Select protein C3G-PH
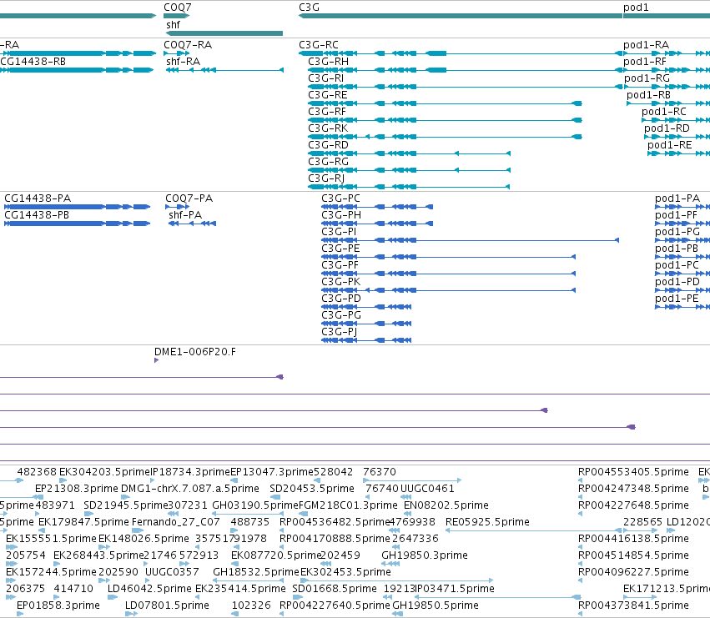The height and width of the screenshot is (618, 710). [x=341, y=215]
